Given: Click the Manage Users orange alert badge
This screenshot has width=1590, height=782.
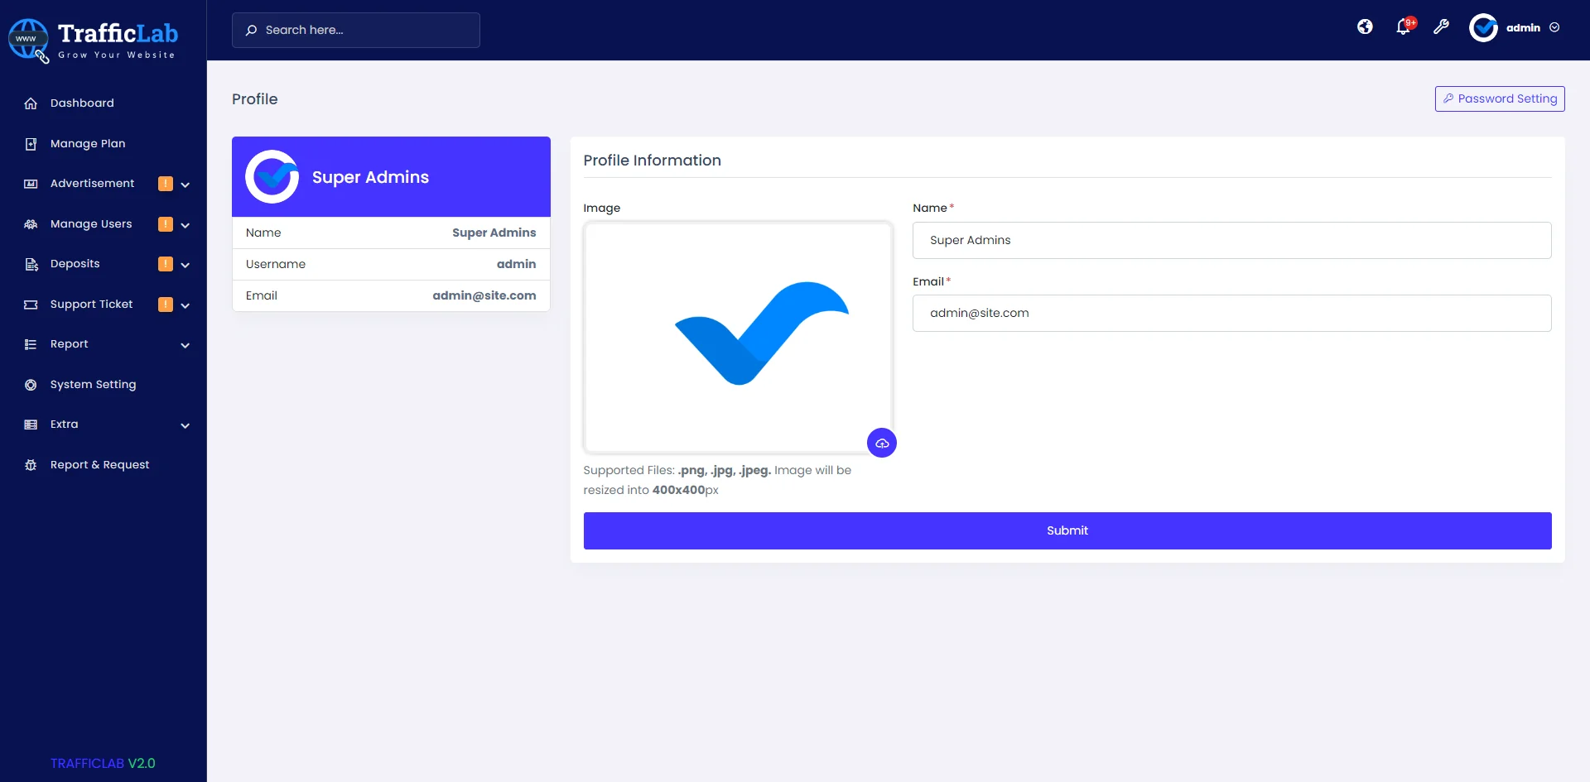Looking at the screenshot, I should [x=166, y=224].
